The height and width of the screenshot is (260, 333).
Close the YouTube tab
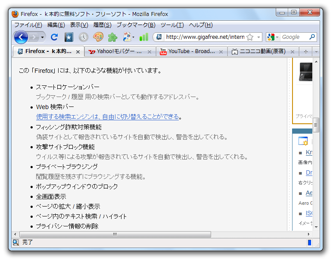(221, 52)
